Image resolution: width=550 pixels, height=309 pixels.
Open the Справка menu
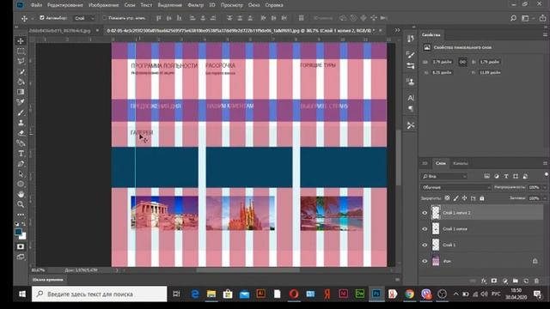tap(274, 5)
